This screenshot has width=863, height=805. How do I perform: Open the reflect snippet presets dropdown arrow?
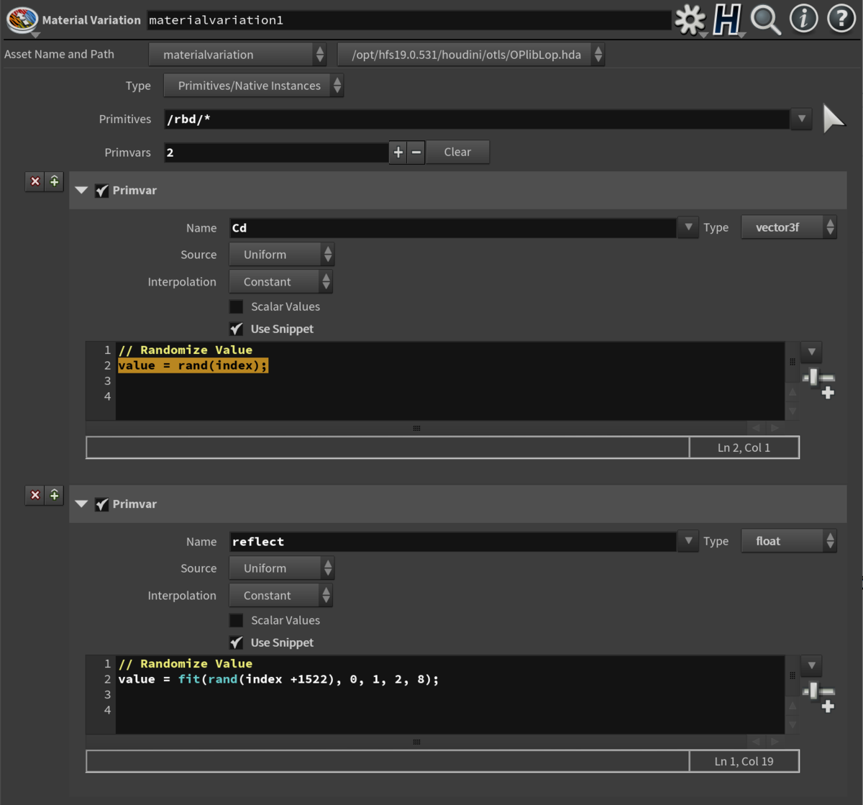[x=811, y=665]
